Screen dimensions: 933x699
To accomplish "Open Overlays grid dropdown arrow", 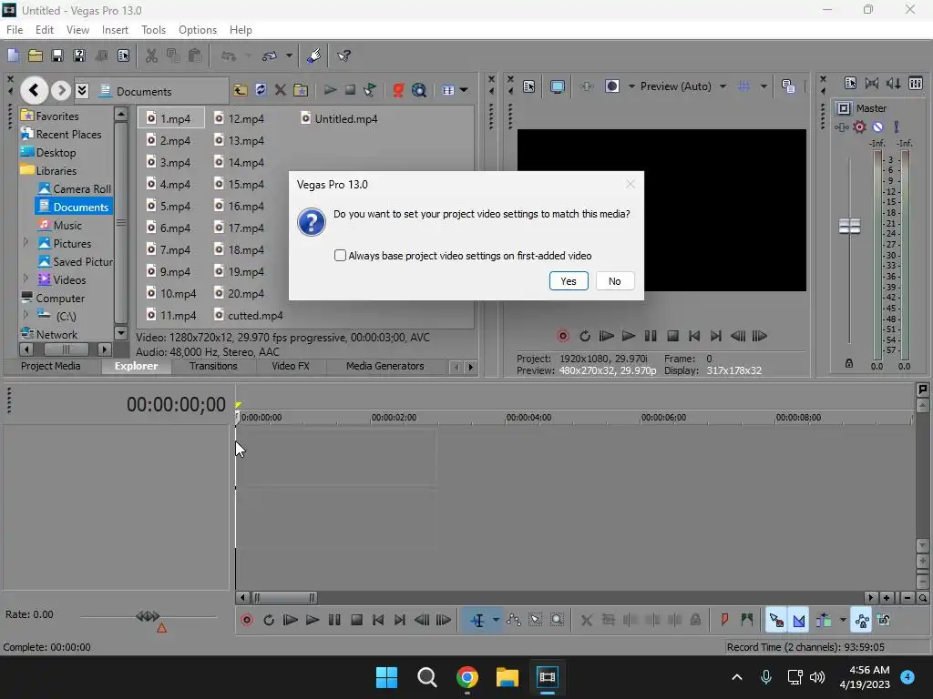I will click(x=764, y=86).
